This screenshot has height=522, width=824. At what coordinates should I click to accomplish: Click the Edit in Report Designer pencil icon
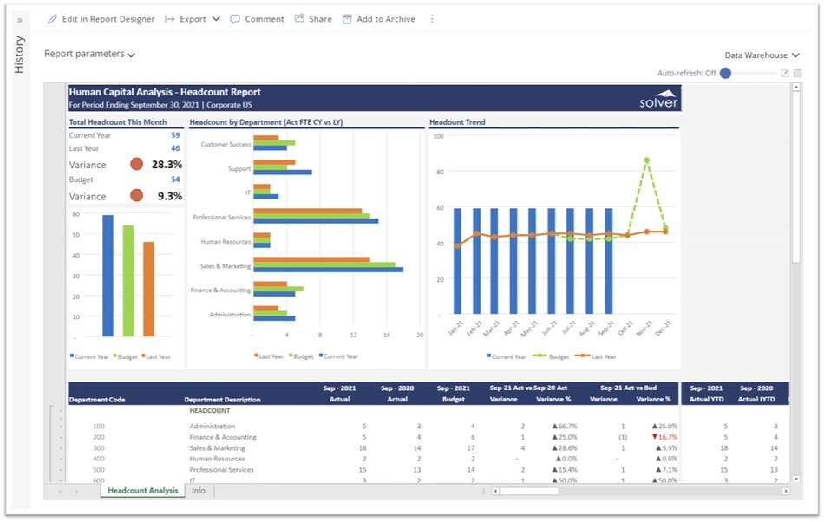coord(52,19)
